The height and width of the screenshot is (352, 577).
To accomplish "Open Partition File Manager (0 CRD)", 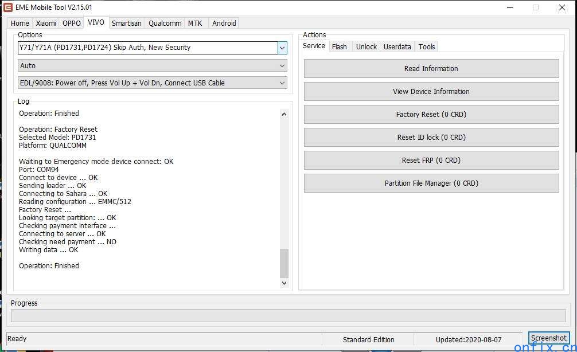I will (431, 183).
